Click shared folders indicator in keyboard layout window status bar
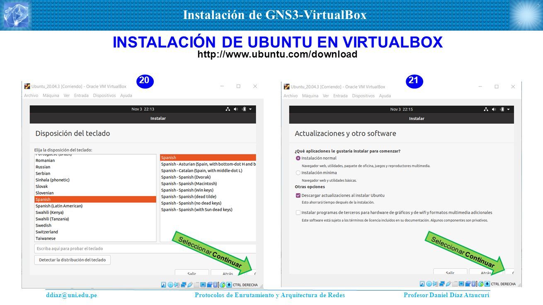This screenshot has width=543, height=305. (x=196, y=285)
